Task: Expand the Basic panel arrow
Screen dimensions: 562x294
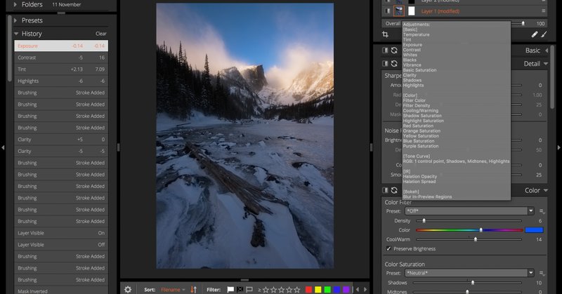Action: [547, 51]
